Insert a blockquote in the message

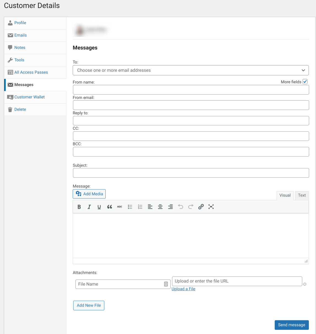click(x=110, y=207)
